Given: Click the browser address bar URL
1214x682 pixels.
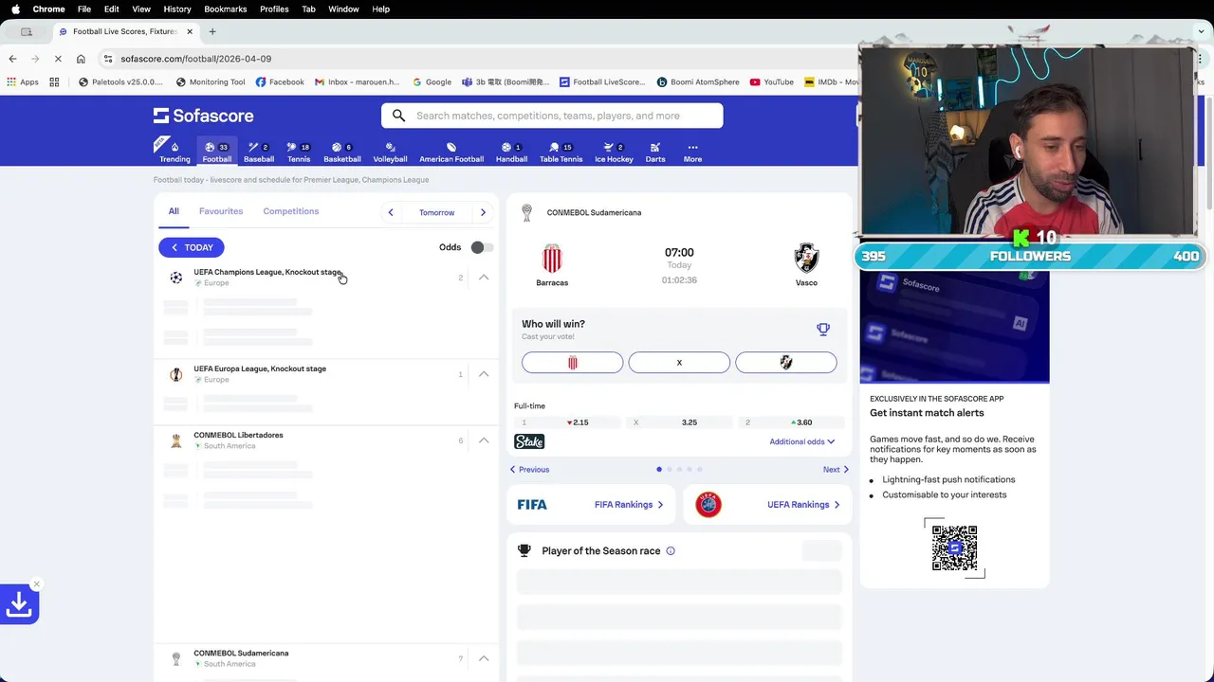Looking at the screenshot, I should (195, 59).
